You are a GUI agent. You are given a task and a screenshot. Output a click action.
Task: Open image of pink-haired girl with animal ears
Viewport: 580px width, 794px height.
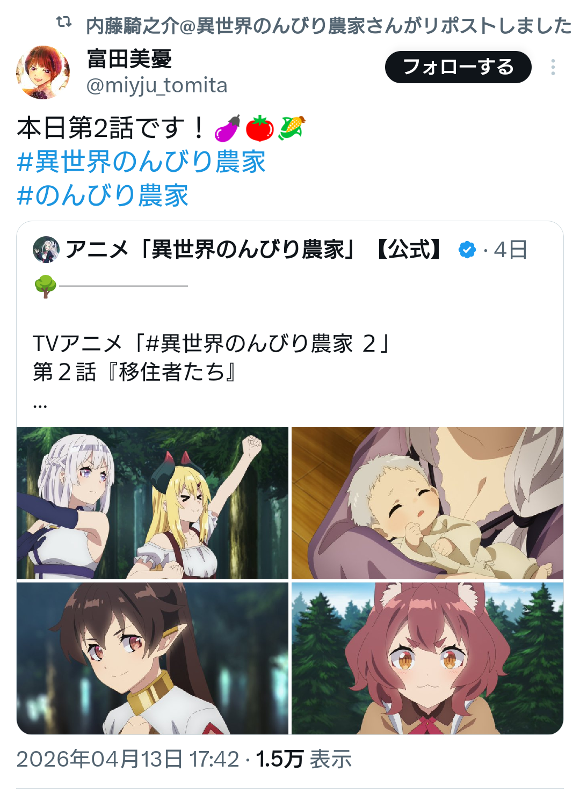[427, 658]
